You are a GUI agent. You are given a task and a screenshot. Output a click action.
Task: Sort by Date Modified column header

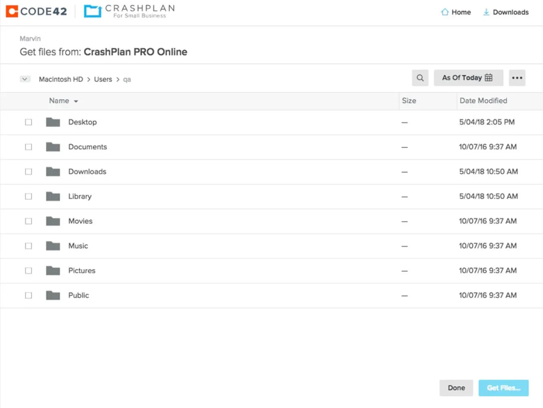tap(483, 101)
